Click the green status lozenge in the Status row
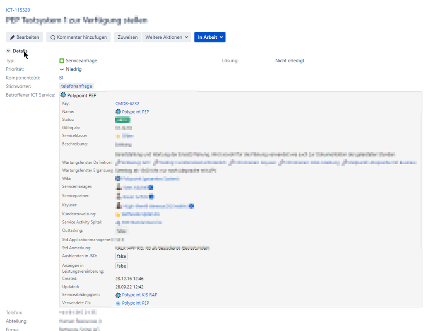The image size is (425, 331). tap(123, 120)
